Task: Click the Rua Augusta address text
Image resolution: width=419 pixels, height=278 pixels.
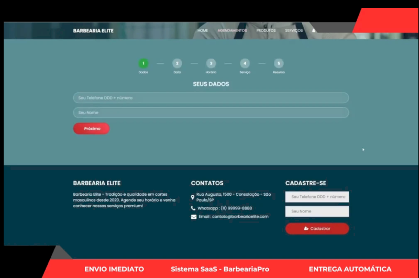Action: click(x=234, y=197)
